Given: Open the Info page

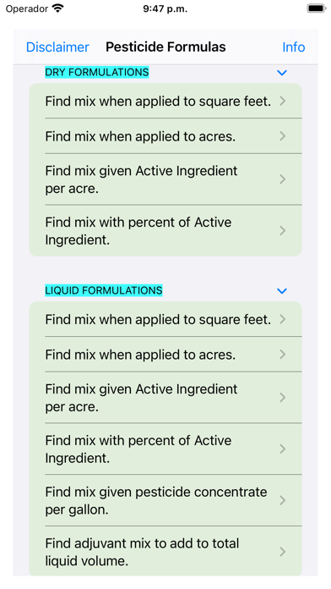Looking at the screenshot, I should pyautogui.click(x=294, y=47).
